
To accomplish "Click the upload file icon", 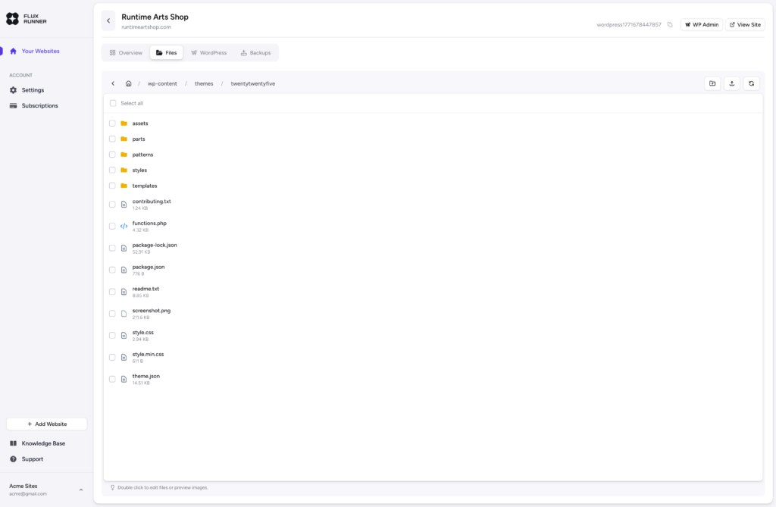I will 731,83.
